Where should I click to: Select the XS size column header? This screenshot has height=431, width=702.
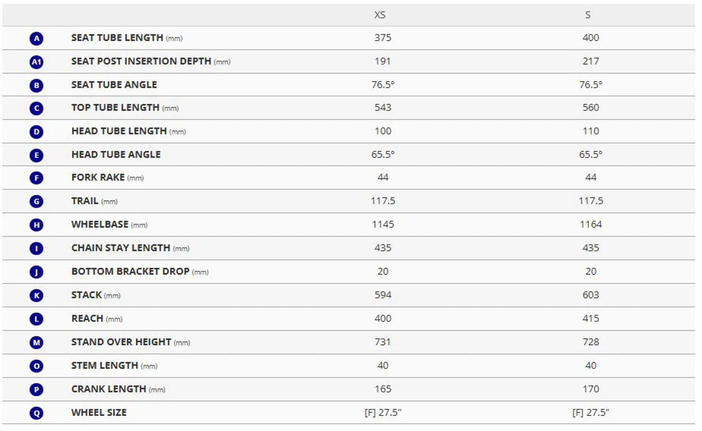pyautogui.click(x=380, y=15)
